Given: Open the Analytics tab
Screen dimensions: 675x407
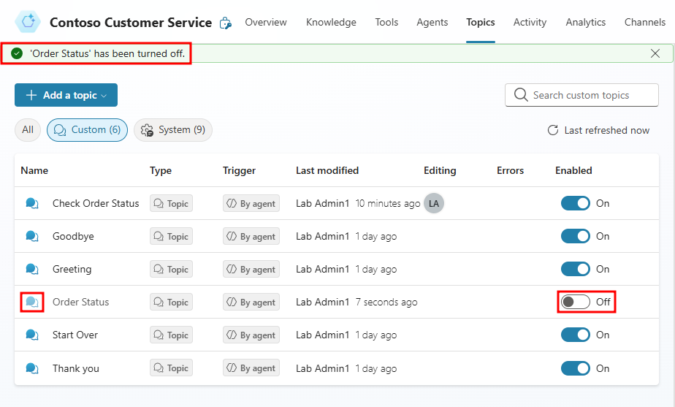Looking at the screenshot, I should coord(585,22).
